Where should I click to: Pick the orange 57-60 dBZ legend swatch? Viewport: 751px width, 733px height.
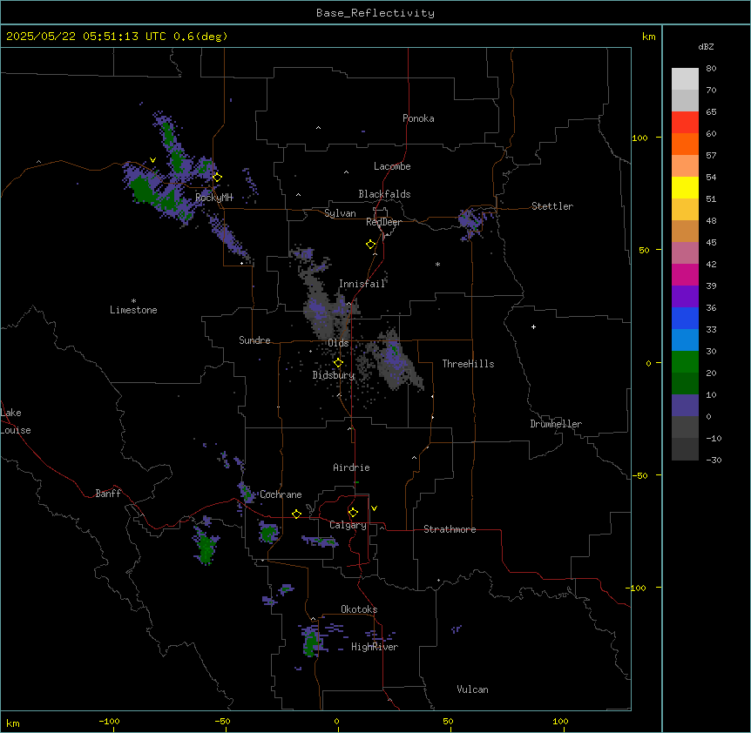pos(685,144)
